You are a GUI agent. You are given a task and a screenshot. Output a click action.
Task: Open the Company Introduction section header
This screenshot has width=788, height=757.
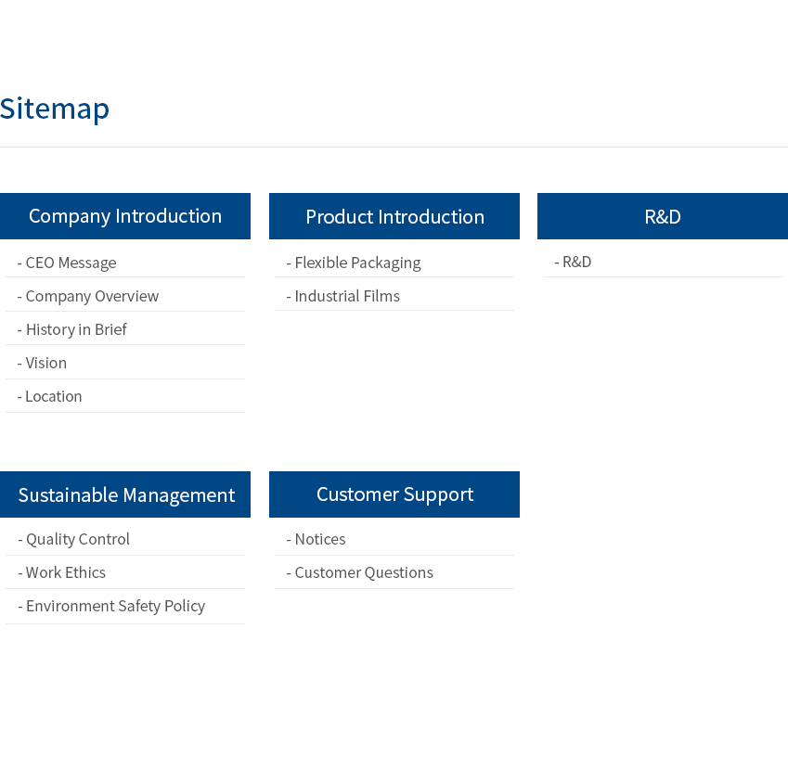coord(125,216)
